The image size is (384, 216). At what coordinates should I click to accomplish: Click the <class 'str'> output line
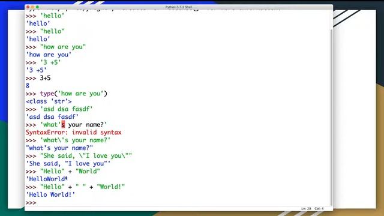[49, 101]
